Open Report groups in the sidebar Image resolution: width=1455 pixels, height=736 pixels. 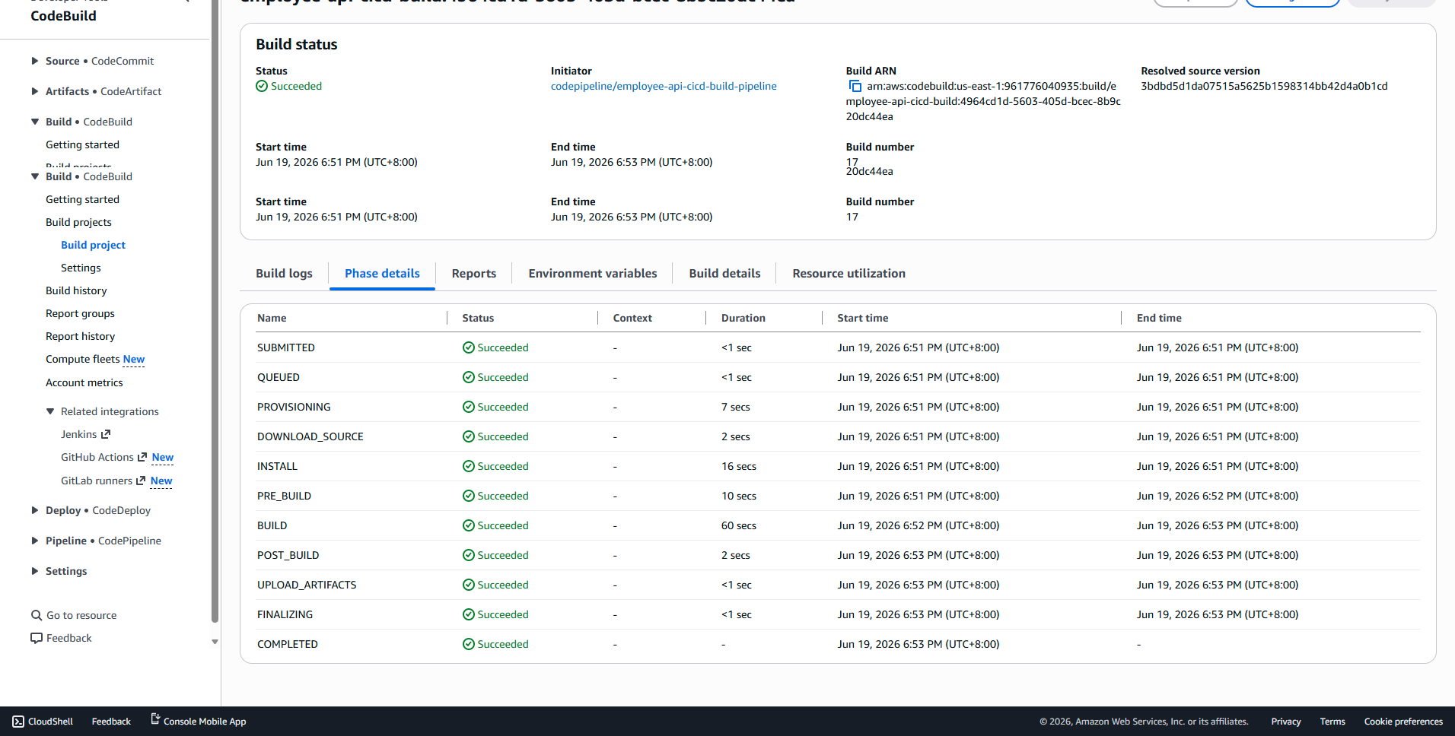tap(80, 313)
